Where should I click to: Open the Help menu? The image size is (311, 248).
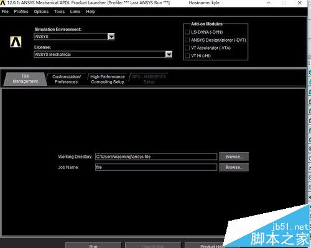[x=90, y=12]
